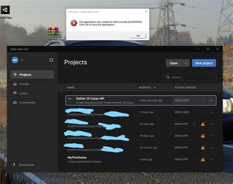Image resolution: width=233 pixels, height=184 pixels.
Task: Click the red error icon in the dialog
Action: 74,23
